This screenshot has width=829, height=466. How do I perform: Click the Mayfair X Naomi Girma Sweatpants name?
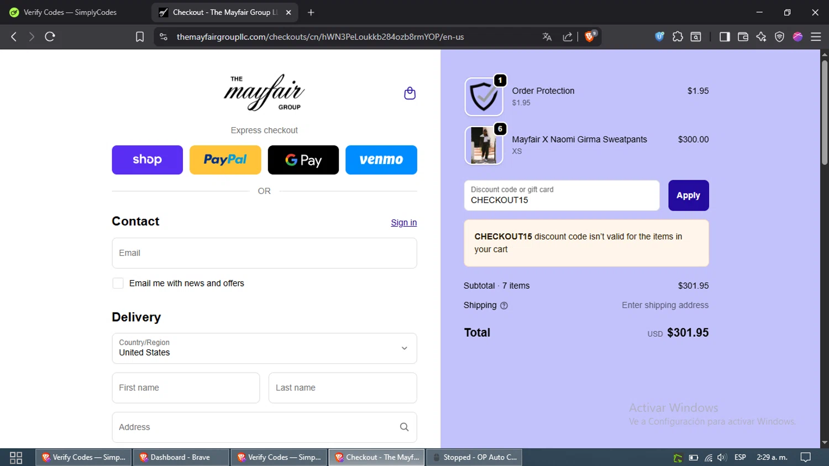(x=579, y=139)
